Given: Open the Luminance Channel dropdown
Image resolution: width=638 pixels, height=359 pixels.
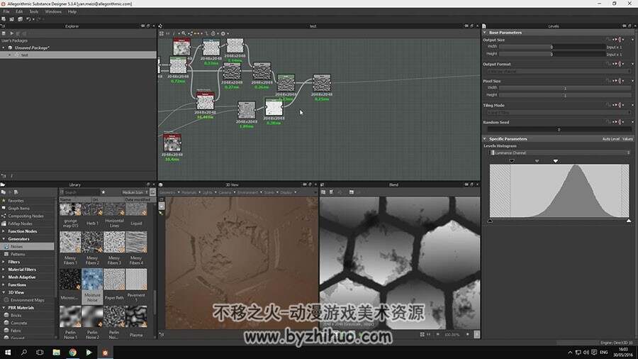Looking at the screenshot, I should 559,153.
